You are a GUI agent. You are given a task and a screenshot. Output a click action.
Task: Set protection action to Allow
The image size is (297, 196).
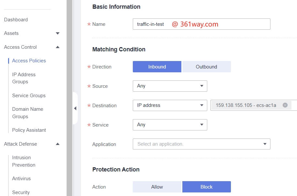click(157, 187)
